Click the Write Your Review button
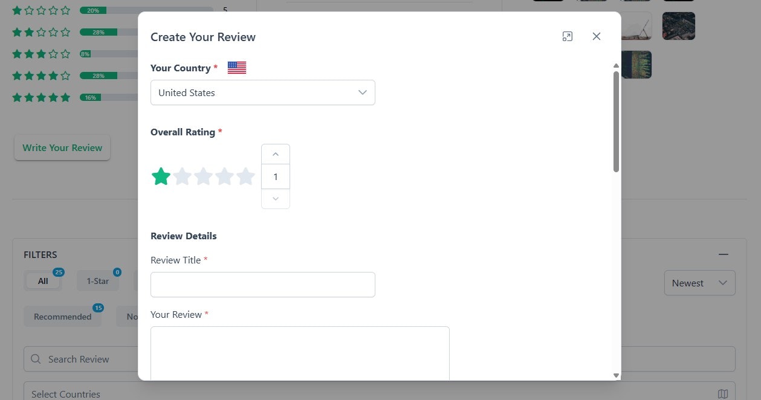The width and height of the screenshot is (761, 400). tap(62, 147)
